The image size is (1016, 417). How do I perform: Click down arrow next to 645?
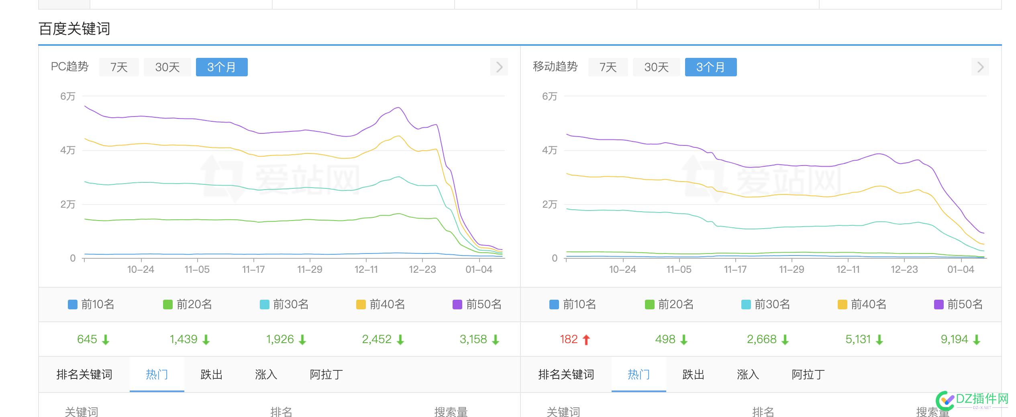coord(106,340)
